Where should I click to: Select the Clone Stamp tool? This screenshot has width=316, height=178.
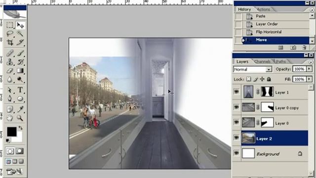(x=9, y=62)
